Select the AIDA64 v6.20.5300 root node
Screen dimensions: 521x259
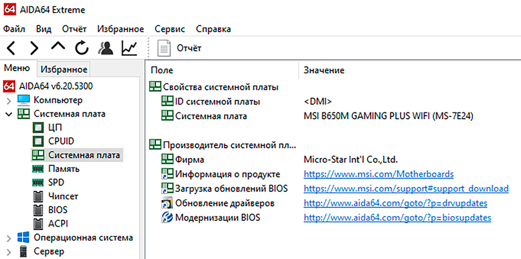tap(56, 86)
